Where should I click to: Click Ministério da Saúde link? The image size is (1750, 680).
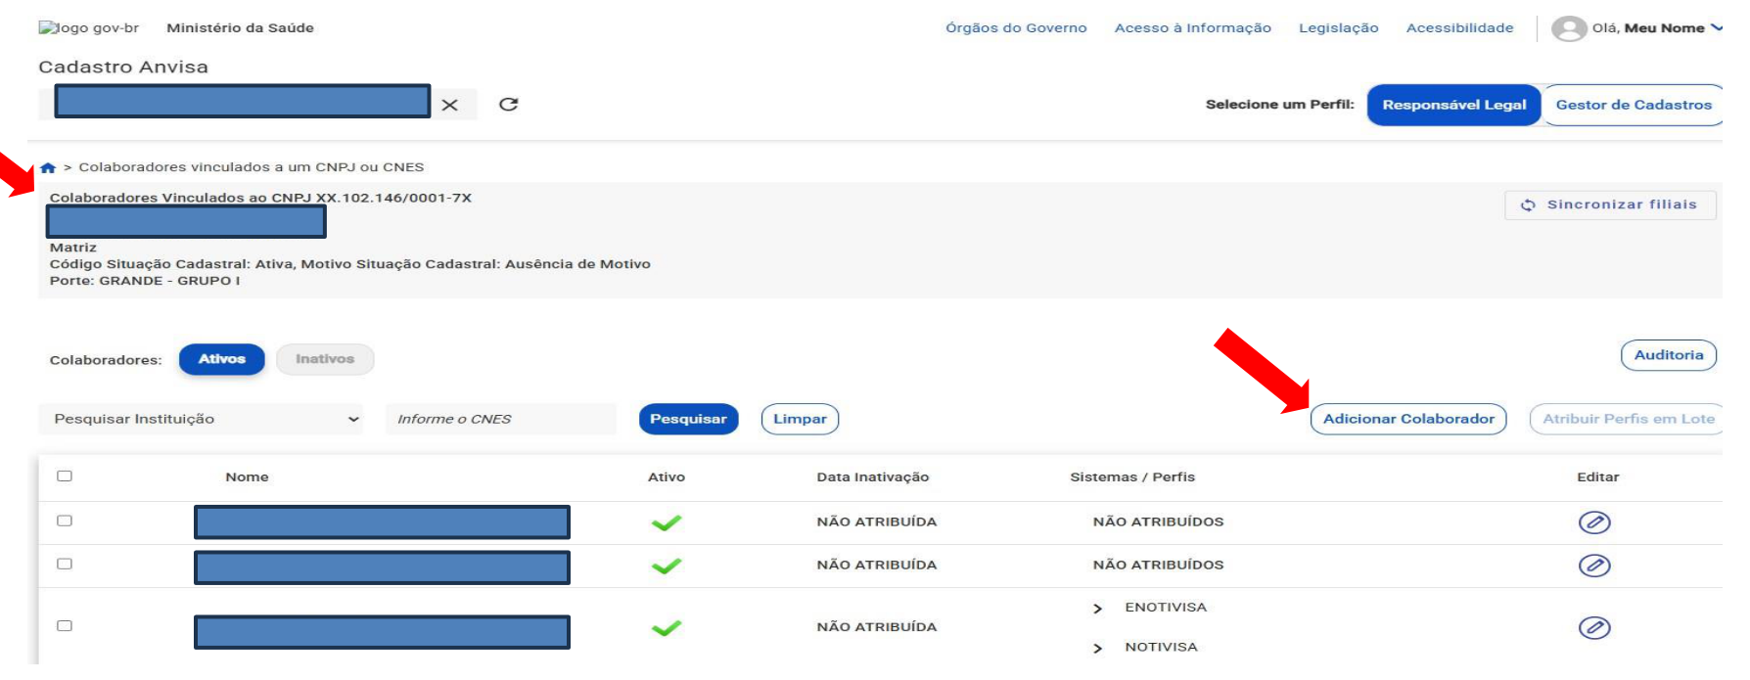click(241, 28)
